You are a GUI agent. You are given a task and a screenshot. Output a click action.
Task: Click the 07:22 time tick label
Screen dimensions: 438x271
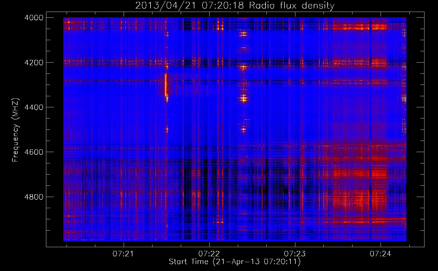[209, 254]
